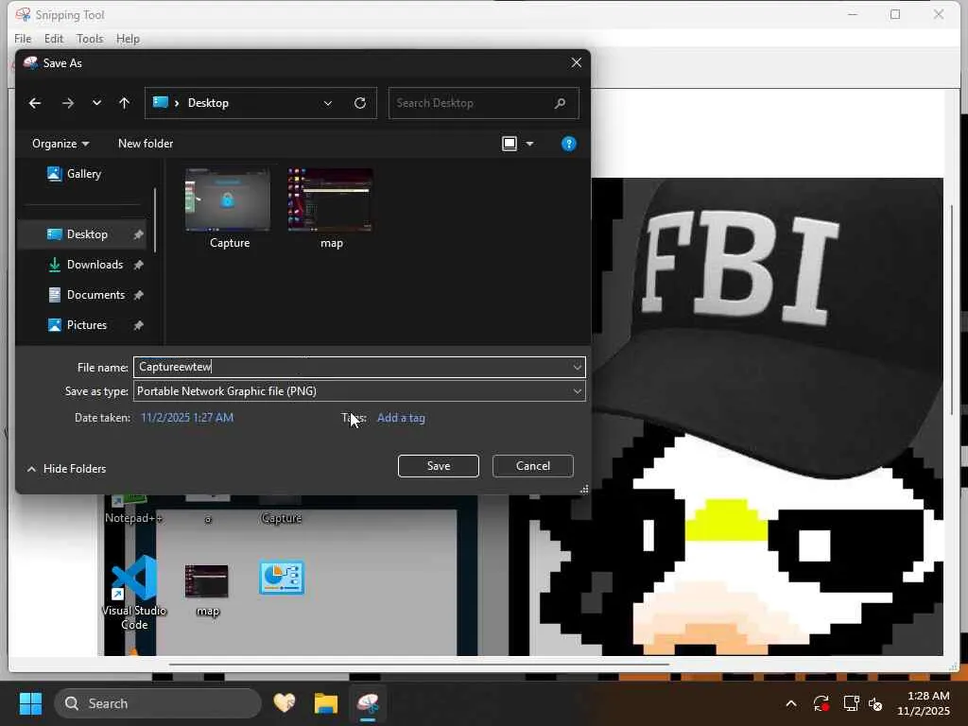Click the Visual Studio Code shortcut in snip
This screenshot has height=726, width=968.
(x=134, y=593)
